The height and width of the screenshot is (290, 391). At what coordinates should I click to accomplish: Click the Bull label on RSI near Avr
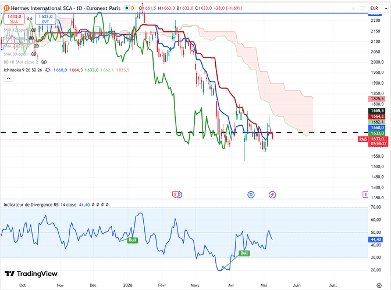tap(244, 253)
